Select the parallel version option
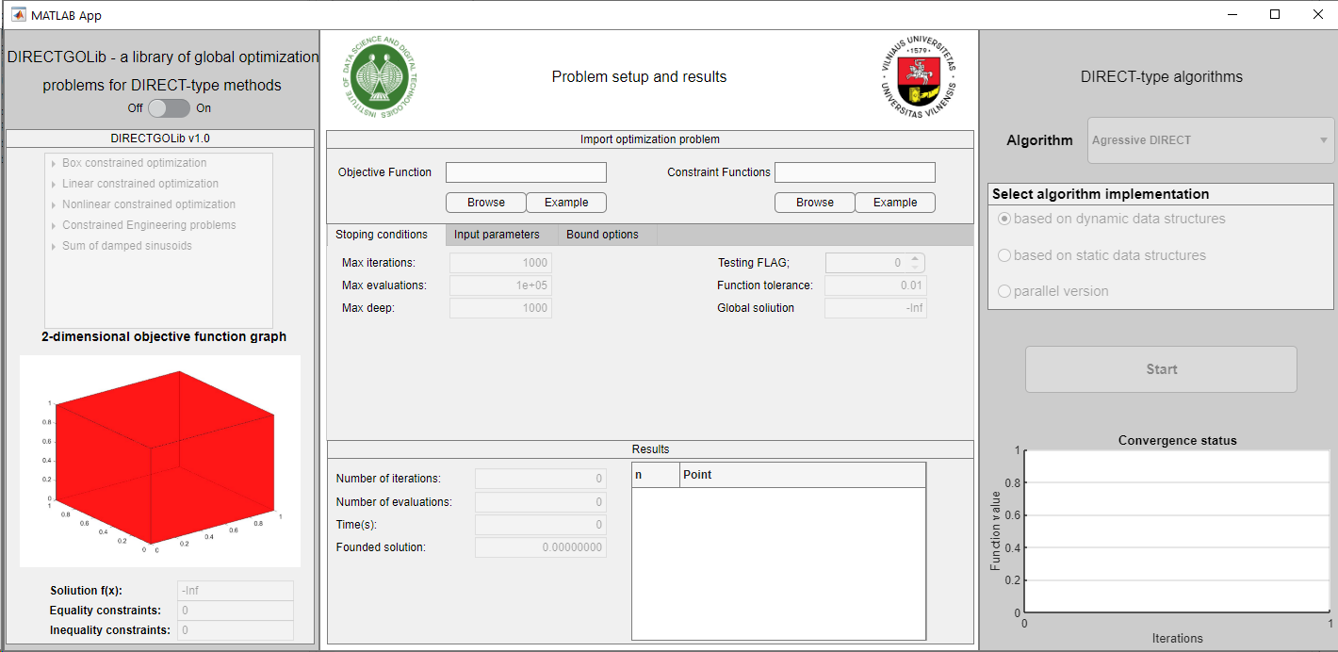 coord(1004,291)
